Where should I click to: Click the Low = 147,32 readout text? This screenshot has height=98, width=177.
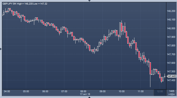coord(40,4)
